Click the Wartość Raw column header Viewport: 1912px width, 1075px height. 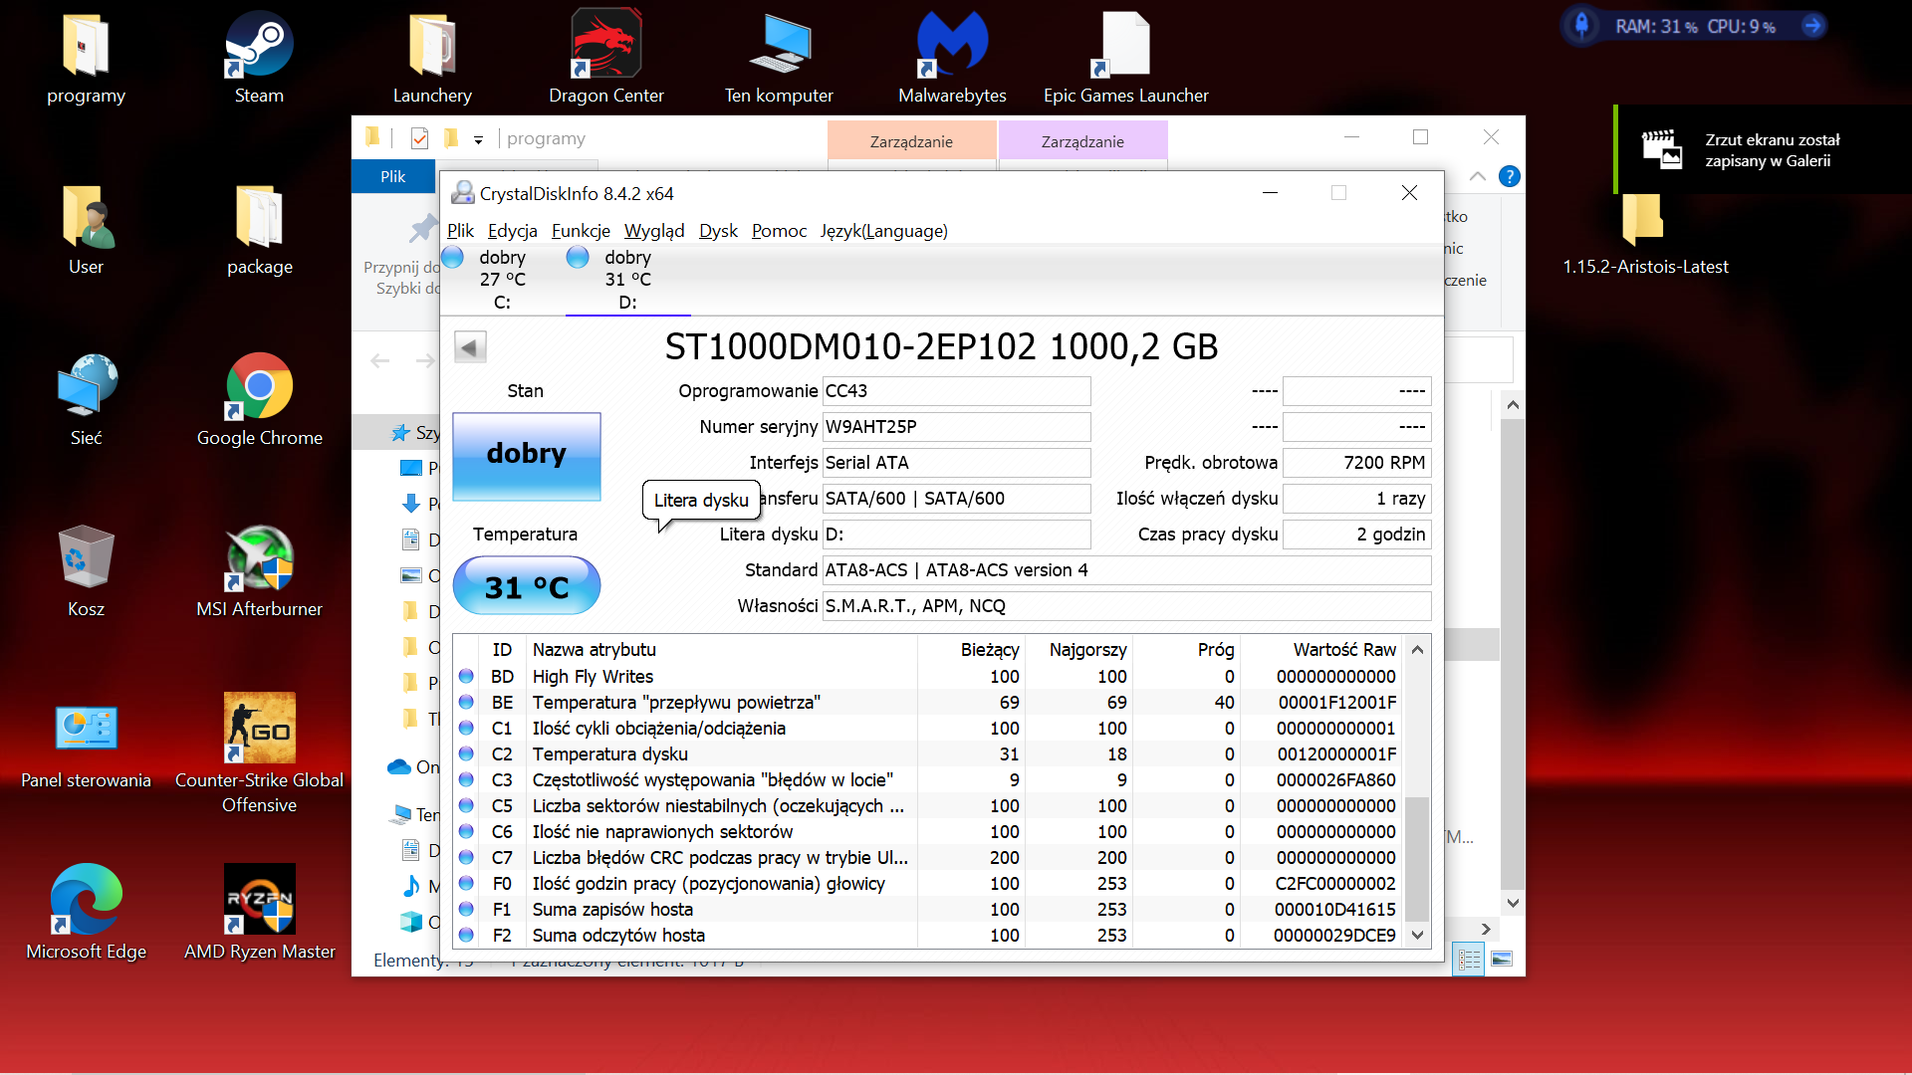[1320, 650]
